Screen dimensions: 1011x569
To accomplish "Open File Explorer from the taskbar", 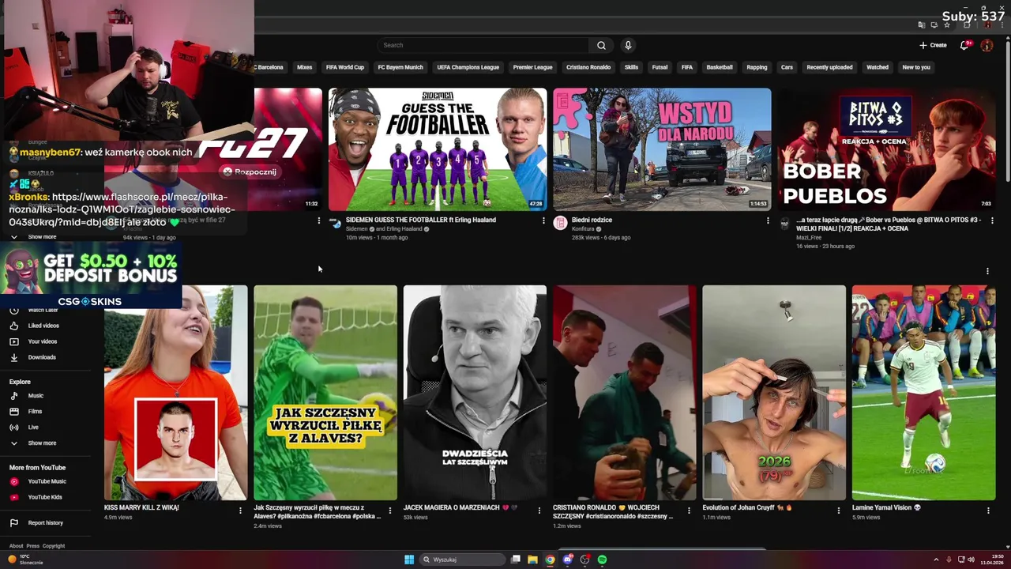I will [532, 560].
